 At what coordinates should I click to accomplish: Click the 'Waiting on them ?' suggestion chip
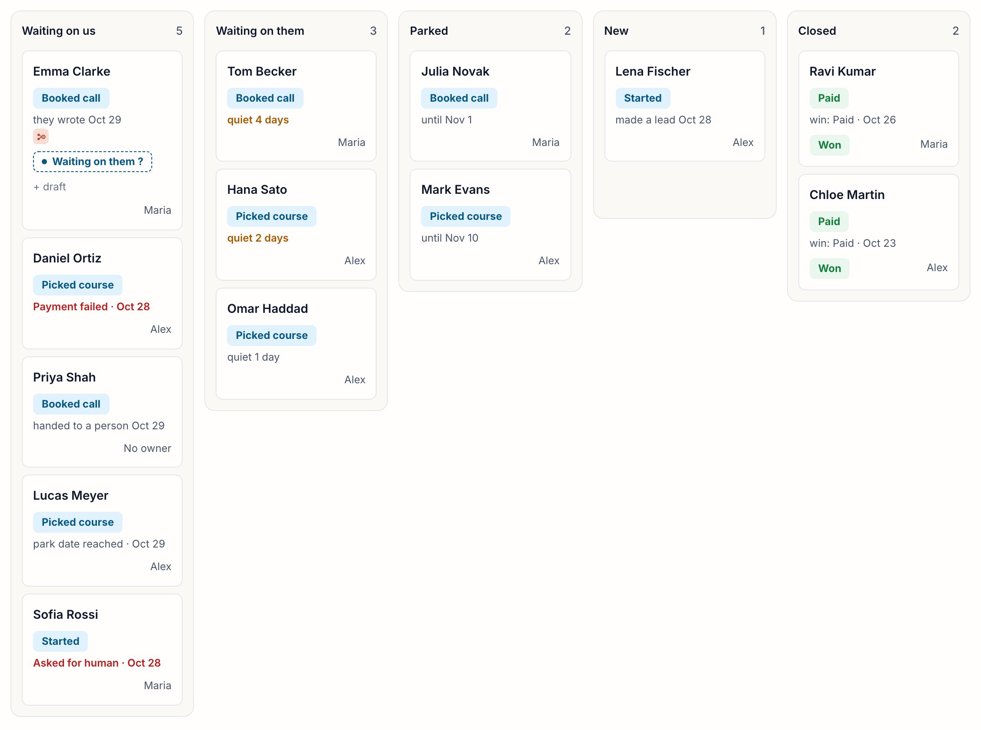coord(92,162)
